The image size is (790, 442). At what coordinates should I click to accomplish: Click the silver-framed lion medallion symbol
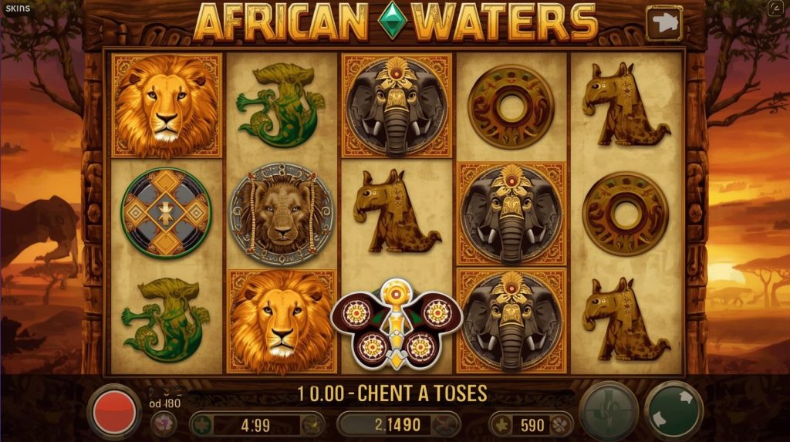point(281,214)
